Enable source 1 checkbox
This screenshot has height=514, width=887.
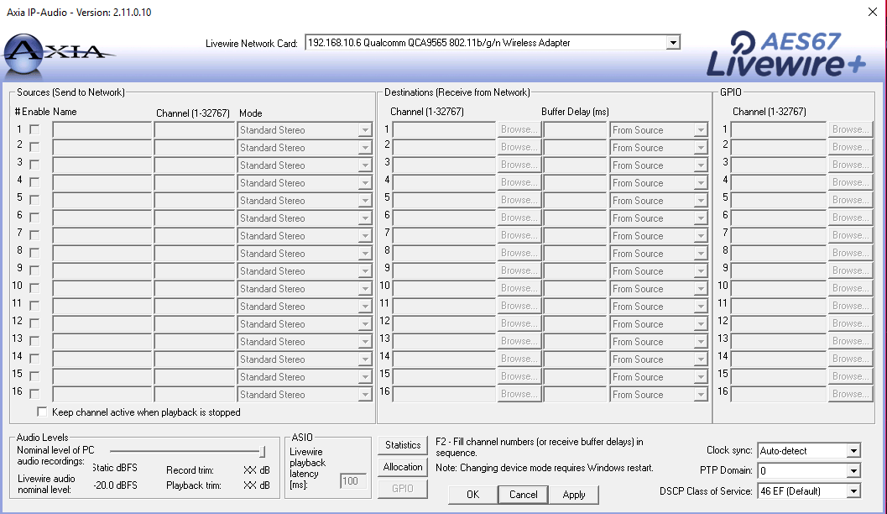tap(34, 129)
